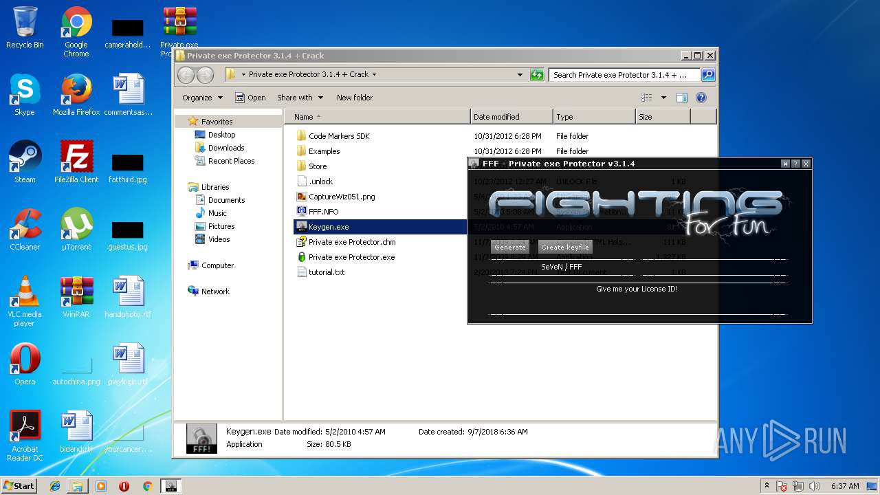
Task: Click the Start button
Action: click(x=19, y=486)
